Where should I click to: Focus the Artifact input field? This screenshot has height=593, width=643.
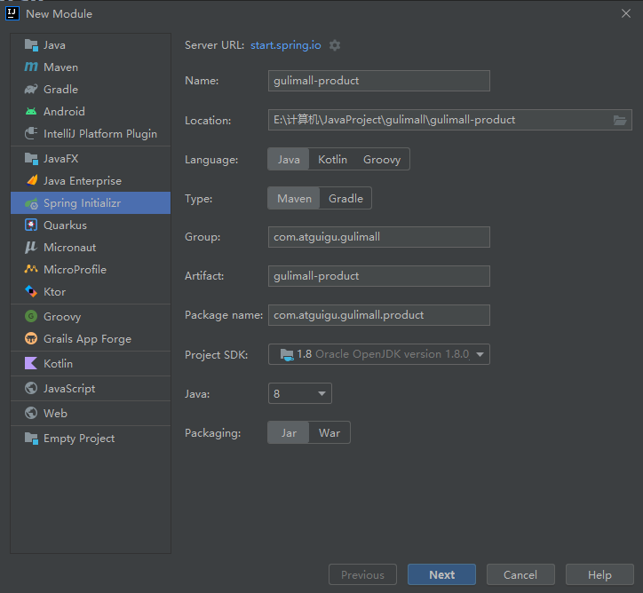pos(379,276)
